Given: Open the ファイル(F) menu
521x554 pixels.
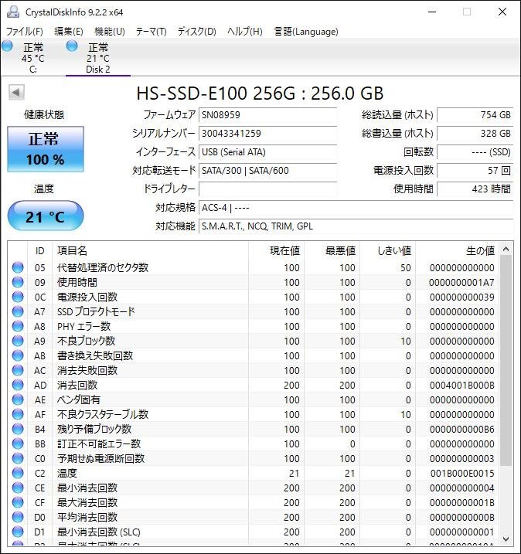Looking at the screenshot, I should click(x=25, y=32).
